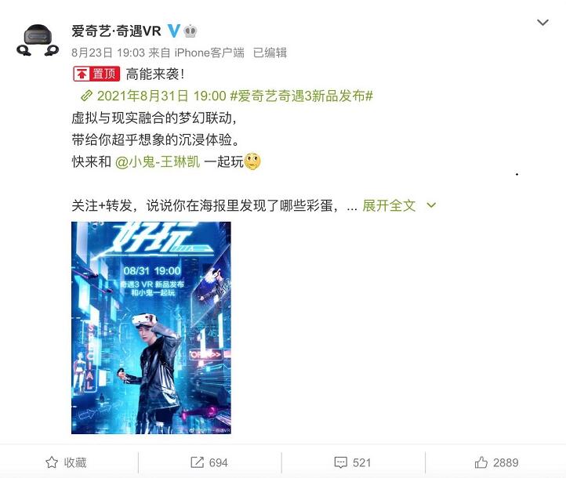Viewport: 566px width, 478px height.
Task: Open the #爱奇艺奇遇3新品发布# hashtag link
Action: pyautogui.click(x=301, y=96)
